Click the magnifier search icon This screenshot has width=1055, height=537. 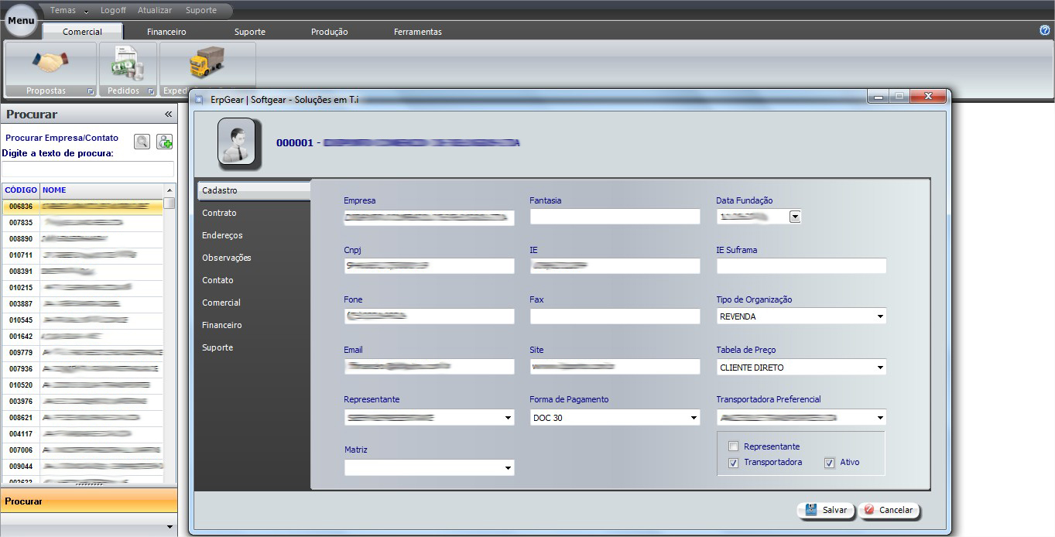point(142,141)
